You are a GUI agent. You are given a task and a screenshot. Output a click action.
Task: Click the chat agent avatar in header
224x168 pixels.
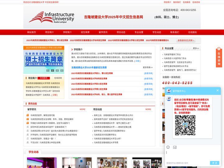(x=169, y=91)
